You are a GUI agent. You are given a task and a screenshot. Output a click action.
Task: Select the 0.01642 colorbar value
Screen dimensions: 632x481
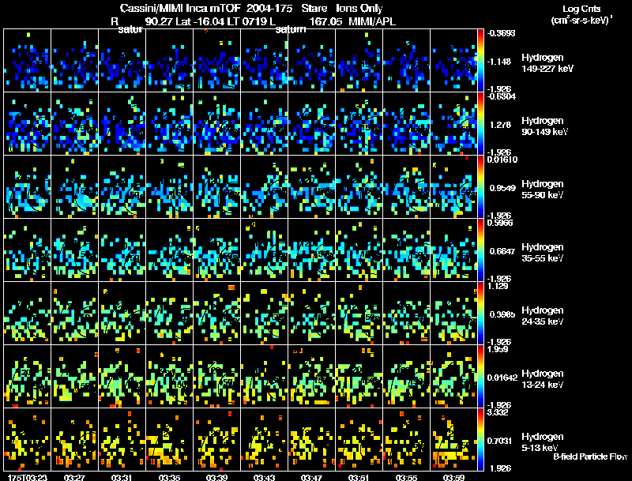(x=502, y=378)
